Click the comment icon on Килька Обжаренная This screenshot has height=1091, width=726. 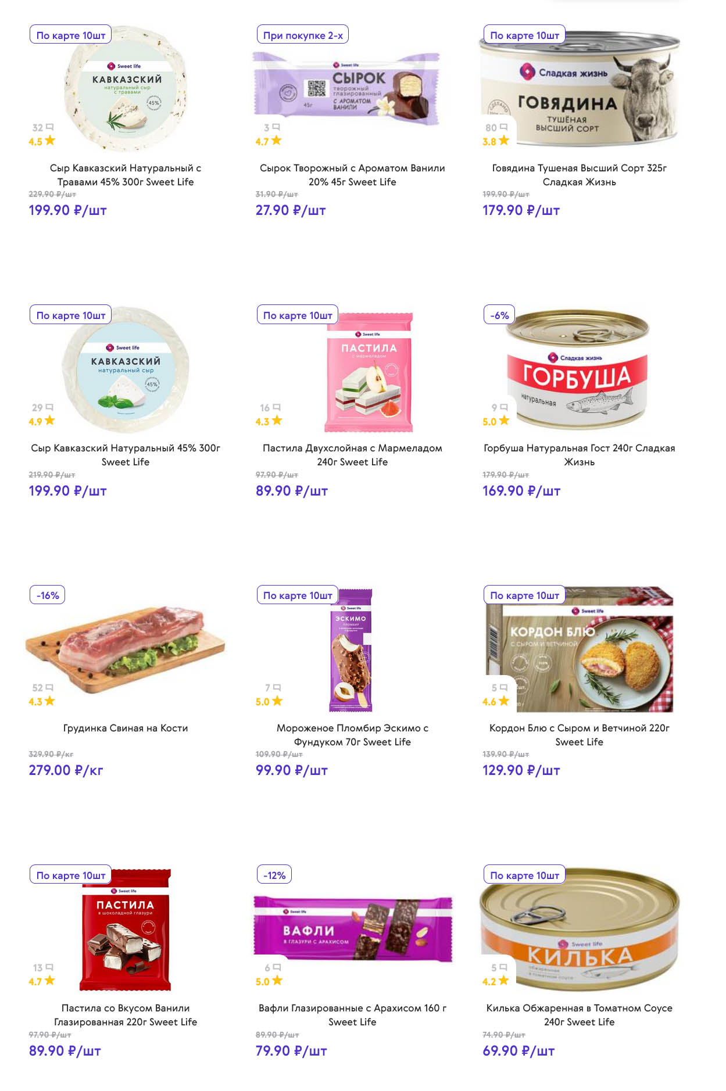(x=503, y=968)
